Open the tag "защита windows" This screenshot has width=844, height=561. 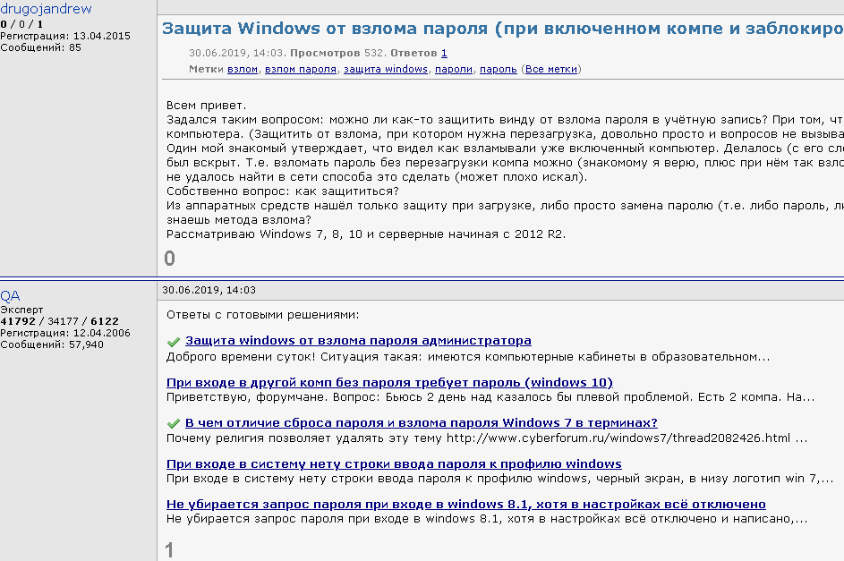pyautogui.click(x=386, y=70)
